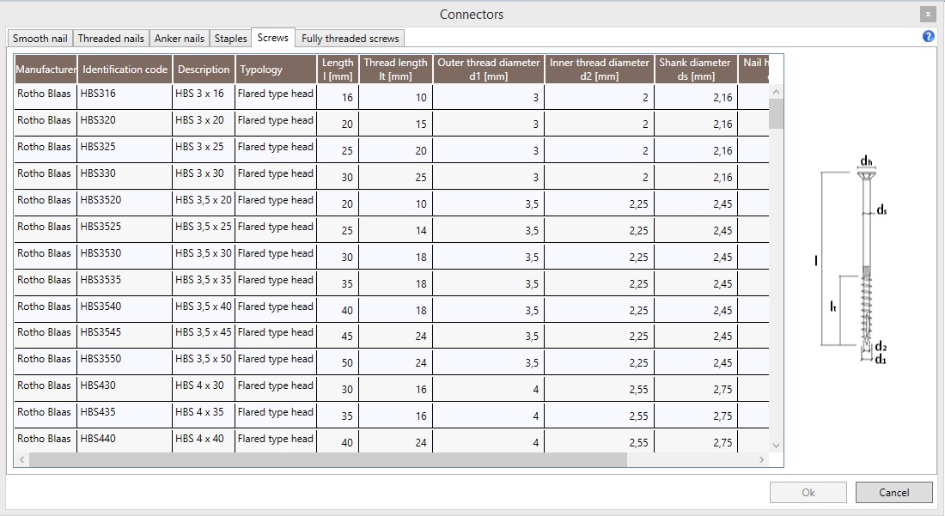Select the HBS3535 identification code
The height and width of the screenshot is (516, 945).
click(x=125, y=282)
